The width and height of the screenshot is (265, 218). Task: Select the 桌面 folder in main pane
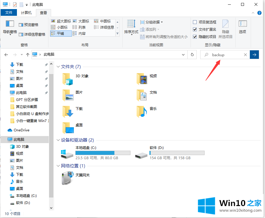pyautogui.click(x=73, y=128)
